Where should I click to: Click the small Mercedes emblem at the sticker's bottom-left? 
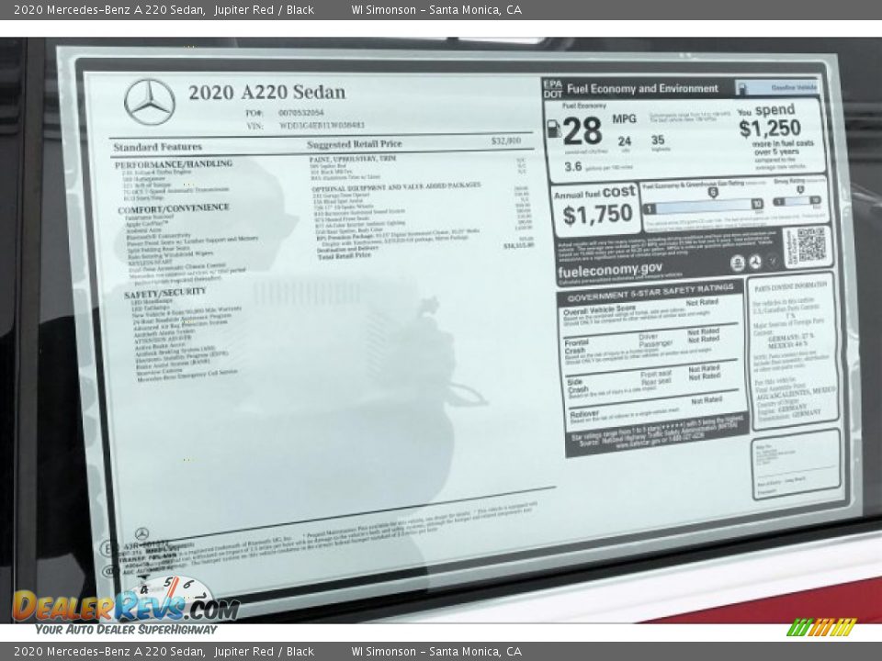(141, 533)
